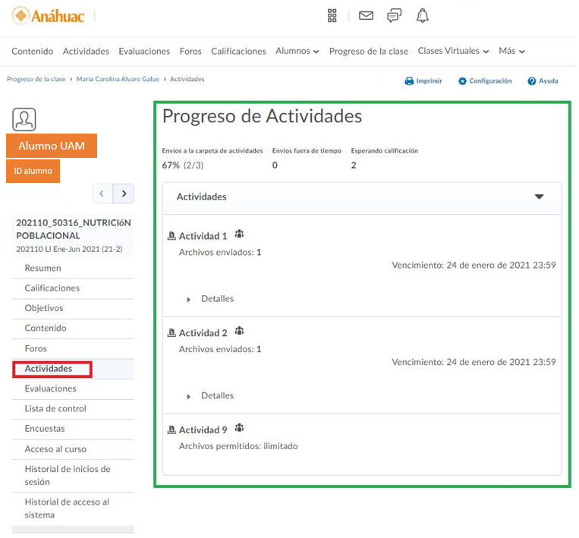579x538 pixels.
Task: Open the Alumnos dropdown menu
Action: [297, 51]
